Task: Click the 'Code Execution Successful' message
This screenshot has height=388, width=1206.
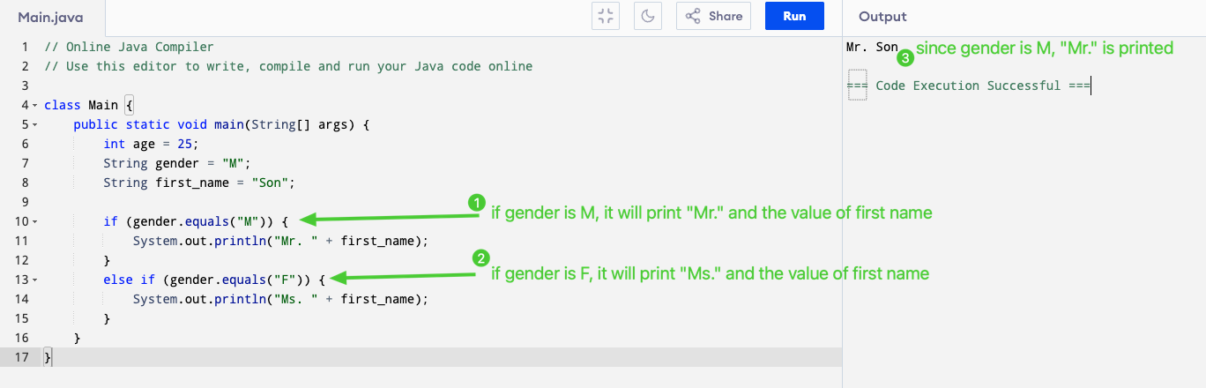Action: (x=968, y=86)
